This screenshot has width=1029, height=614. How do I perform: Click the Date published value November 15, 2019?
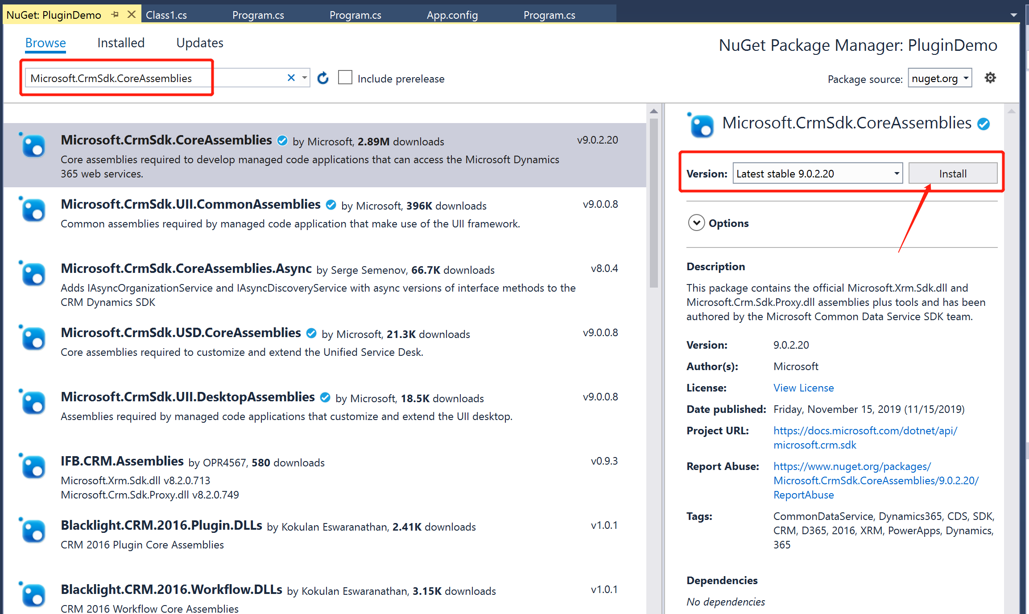point(869,409)
